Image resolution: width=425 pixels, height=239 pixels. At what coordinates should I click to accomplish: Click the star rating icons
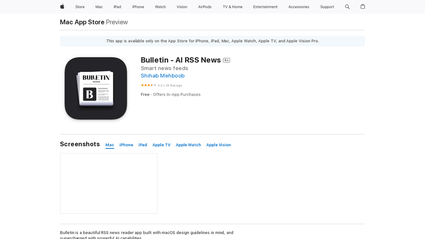(x=148, y=85)
